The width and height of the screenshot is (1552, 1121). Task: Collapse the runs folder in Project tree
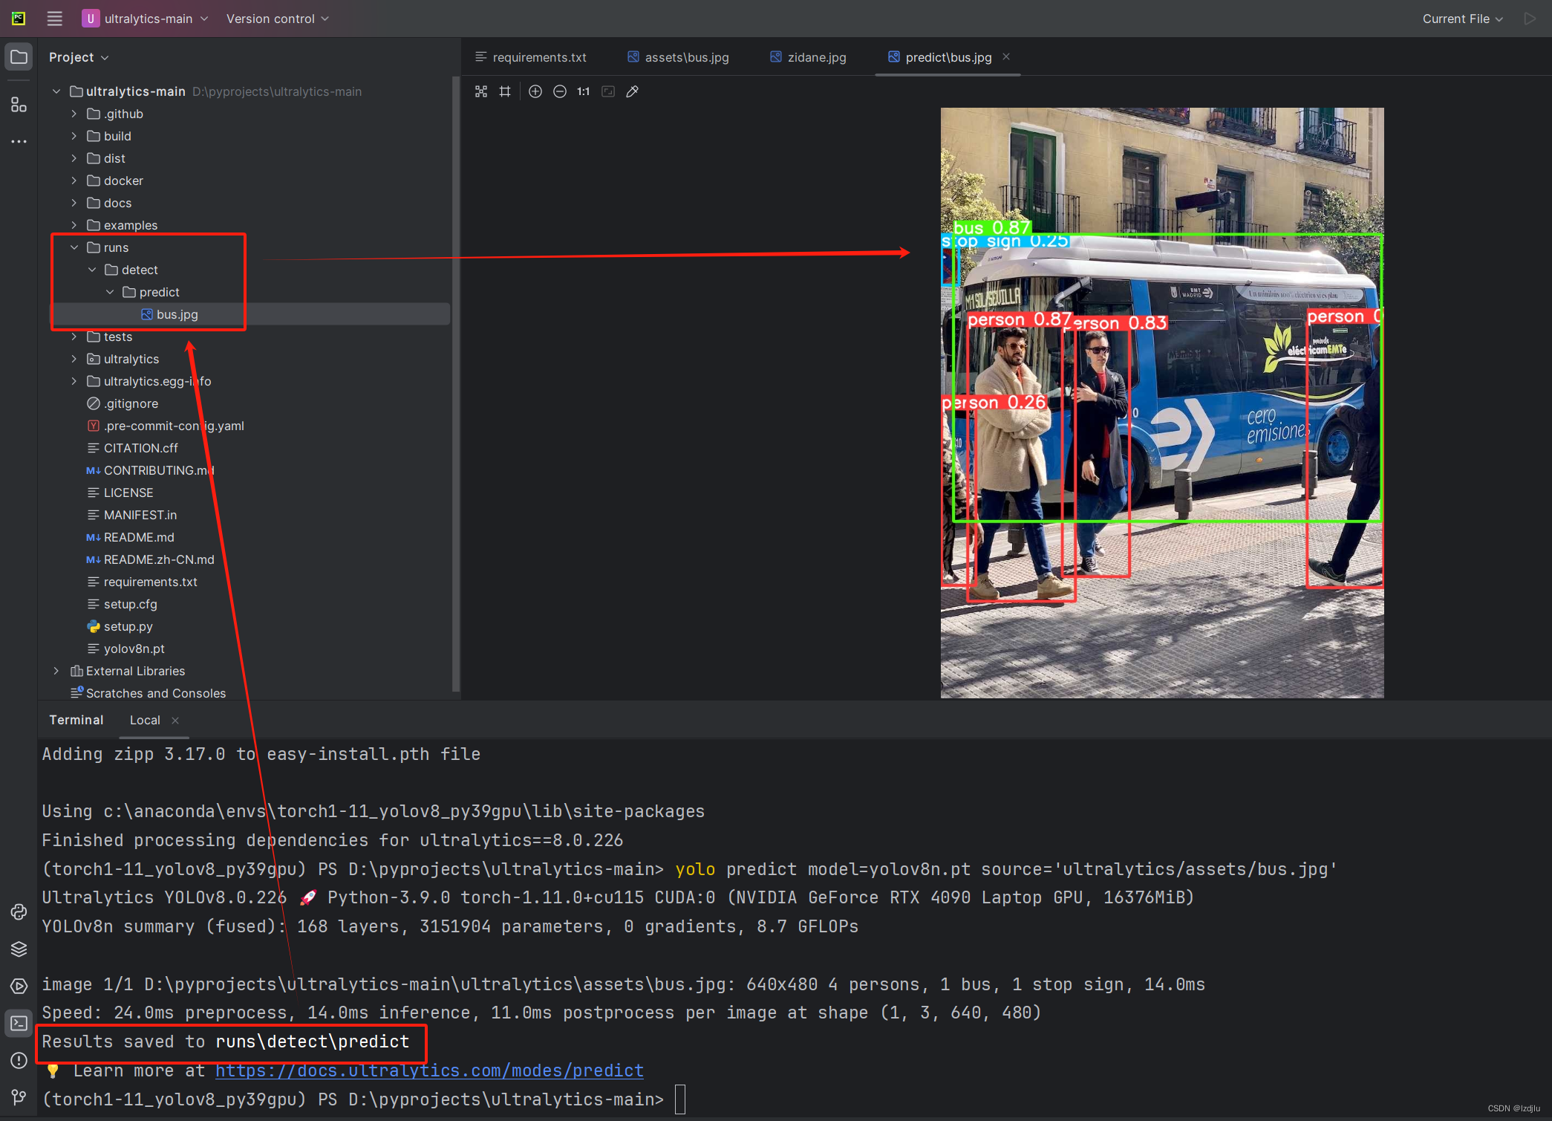click(74, 247)
